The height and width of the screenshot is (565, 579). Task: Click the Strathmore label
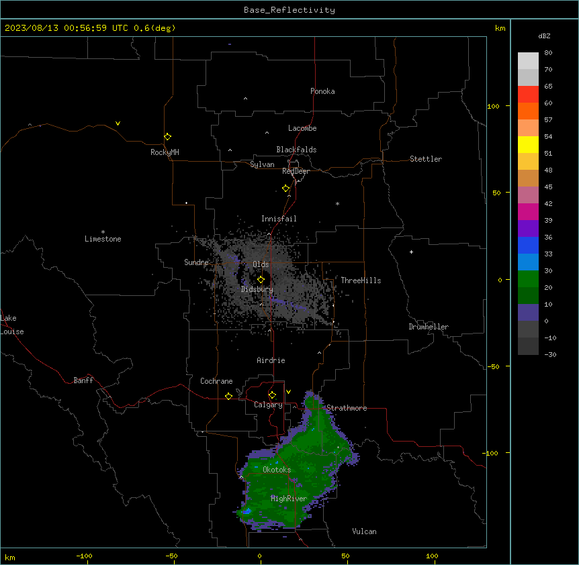(347, 408)
